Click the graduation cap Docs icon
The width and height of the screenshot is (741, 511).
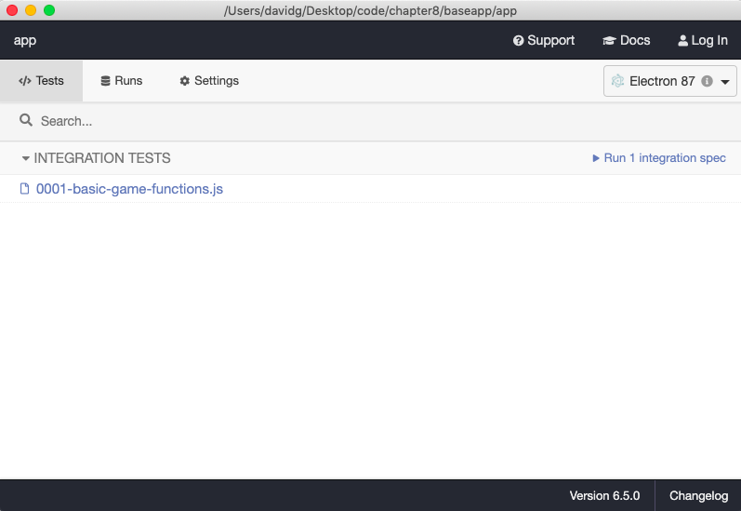coord(609,41)
